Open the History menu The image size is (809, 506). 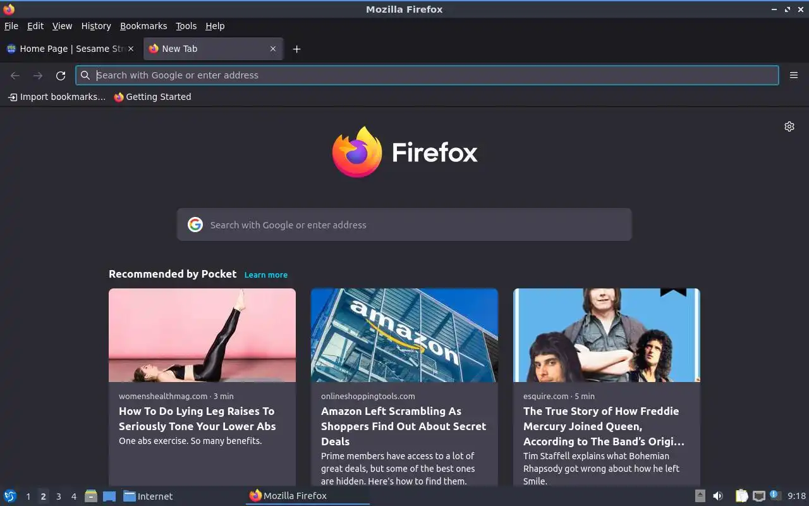point(96,26)
